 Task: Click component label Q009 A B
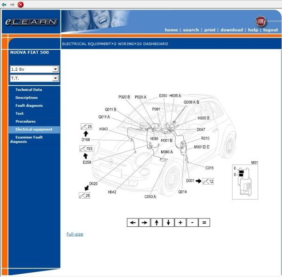coord(191,102)
